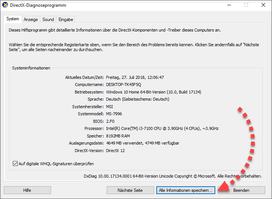Click the DxDiag 10.00.17134.0001 copyright line
Screen dimensions: 272x199
tap(173, 176)
